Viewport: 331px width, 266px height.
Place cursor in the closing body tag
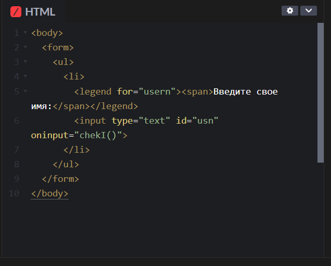[49, 193]
